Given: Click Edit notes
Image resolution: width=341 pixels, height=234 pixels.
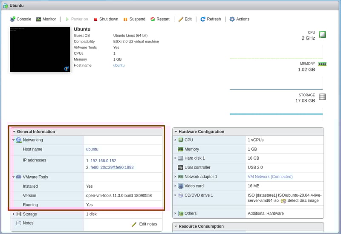Looking at the screenshot, I should 144,224.
